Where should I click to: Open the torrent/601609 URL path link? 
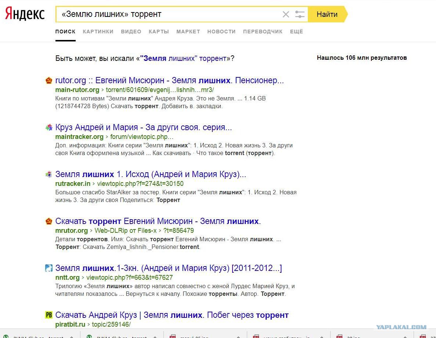[x=160, y=90]
